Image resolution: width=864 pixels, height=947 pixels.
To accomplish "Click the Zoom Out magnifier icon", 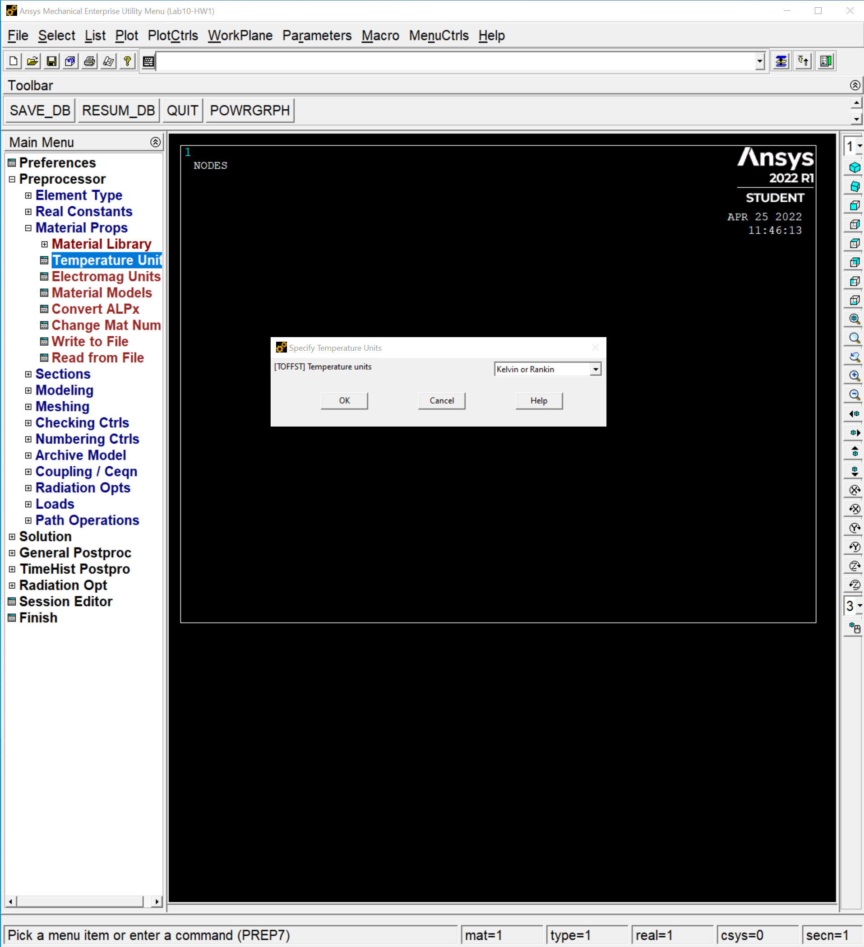I will (855, 395).
